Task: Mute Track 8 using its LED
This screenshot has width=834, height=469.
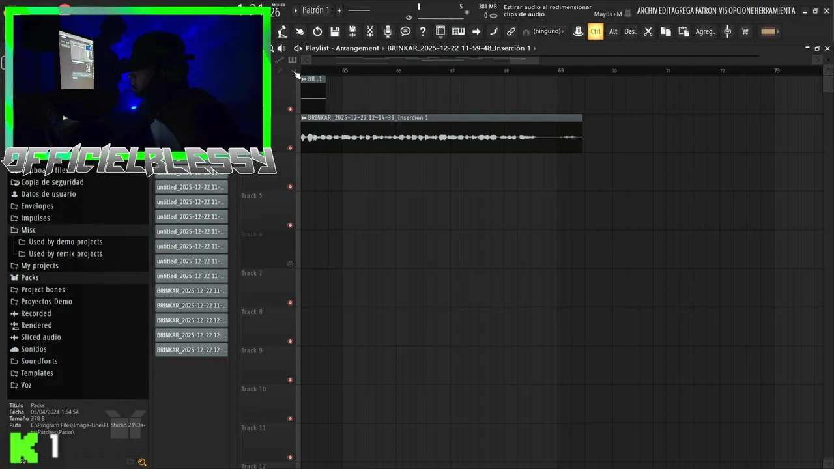Action: (291, 341)
